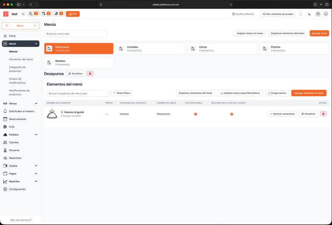Viewport: 332px width, 225px height.
Task: Click the Agregar elemento al menú button
Action: click(308, 93)
